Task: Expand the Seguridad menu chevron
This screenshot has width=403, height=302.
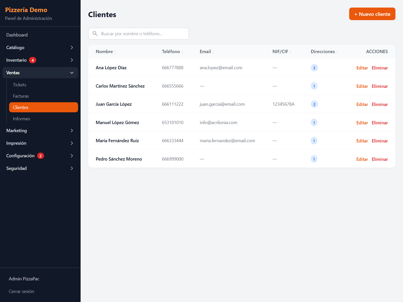Action: tap(72, 168)
